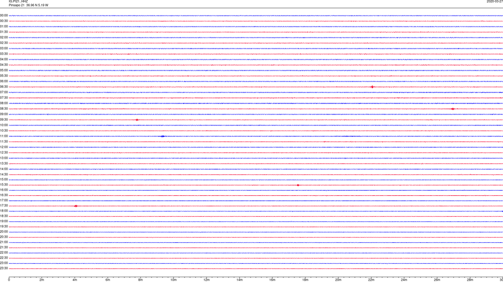503x282 pixels.
Task: Click the 17:30 row time label
Action: tap(4, 206)
